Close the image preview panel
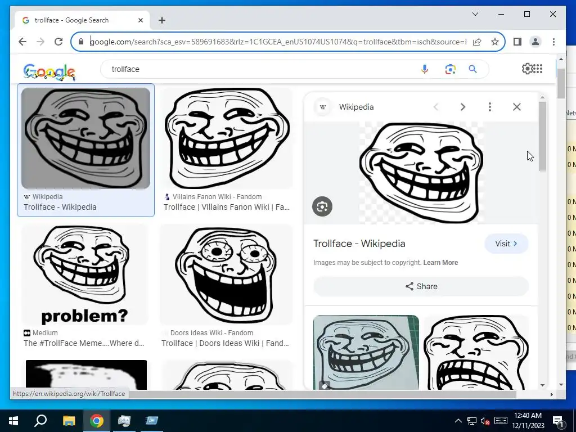The height and width of the screenshot is (432, 576). pos(517,107)
